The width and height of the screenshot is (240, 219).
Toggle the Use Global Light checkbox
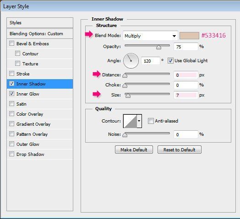point(170,61)
